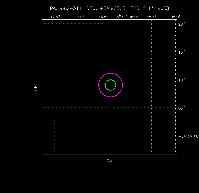The height and width of the screenshot is (193, 199).
Task: Click the RA horizontal axis label
Action: pos(109,161)
